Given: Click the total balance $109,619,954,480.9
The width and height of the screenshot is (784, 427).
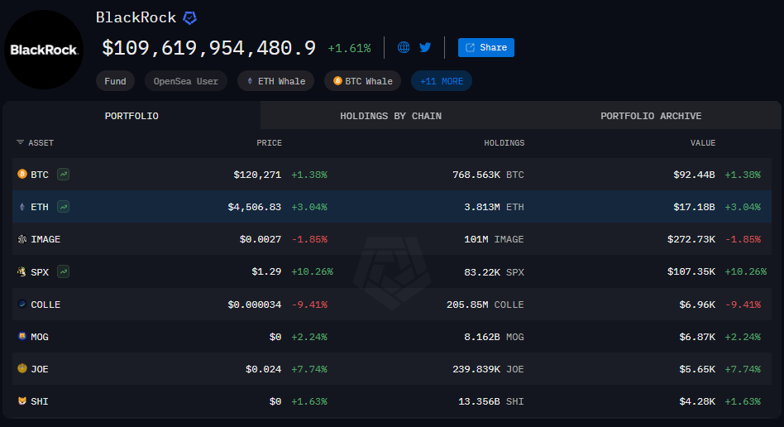Looking at the screenshot, I should (x=209, y=48).
